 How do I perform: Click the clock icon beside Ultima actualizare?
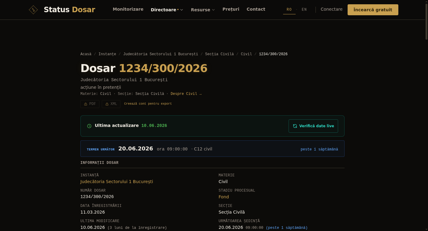89,126
